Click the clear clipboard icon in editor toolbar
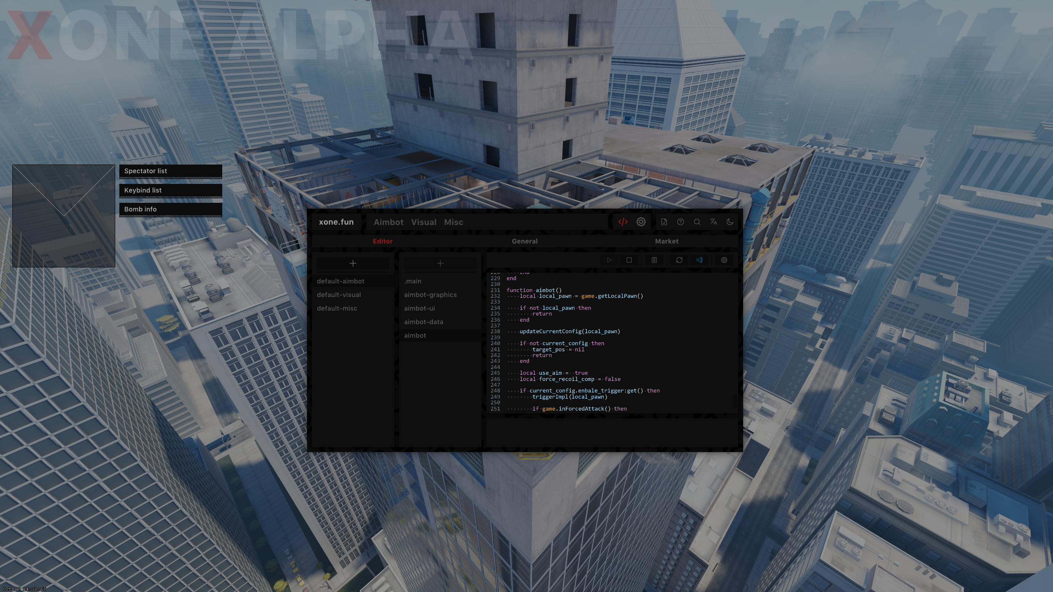 coord(654,260)
